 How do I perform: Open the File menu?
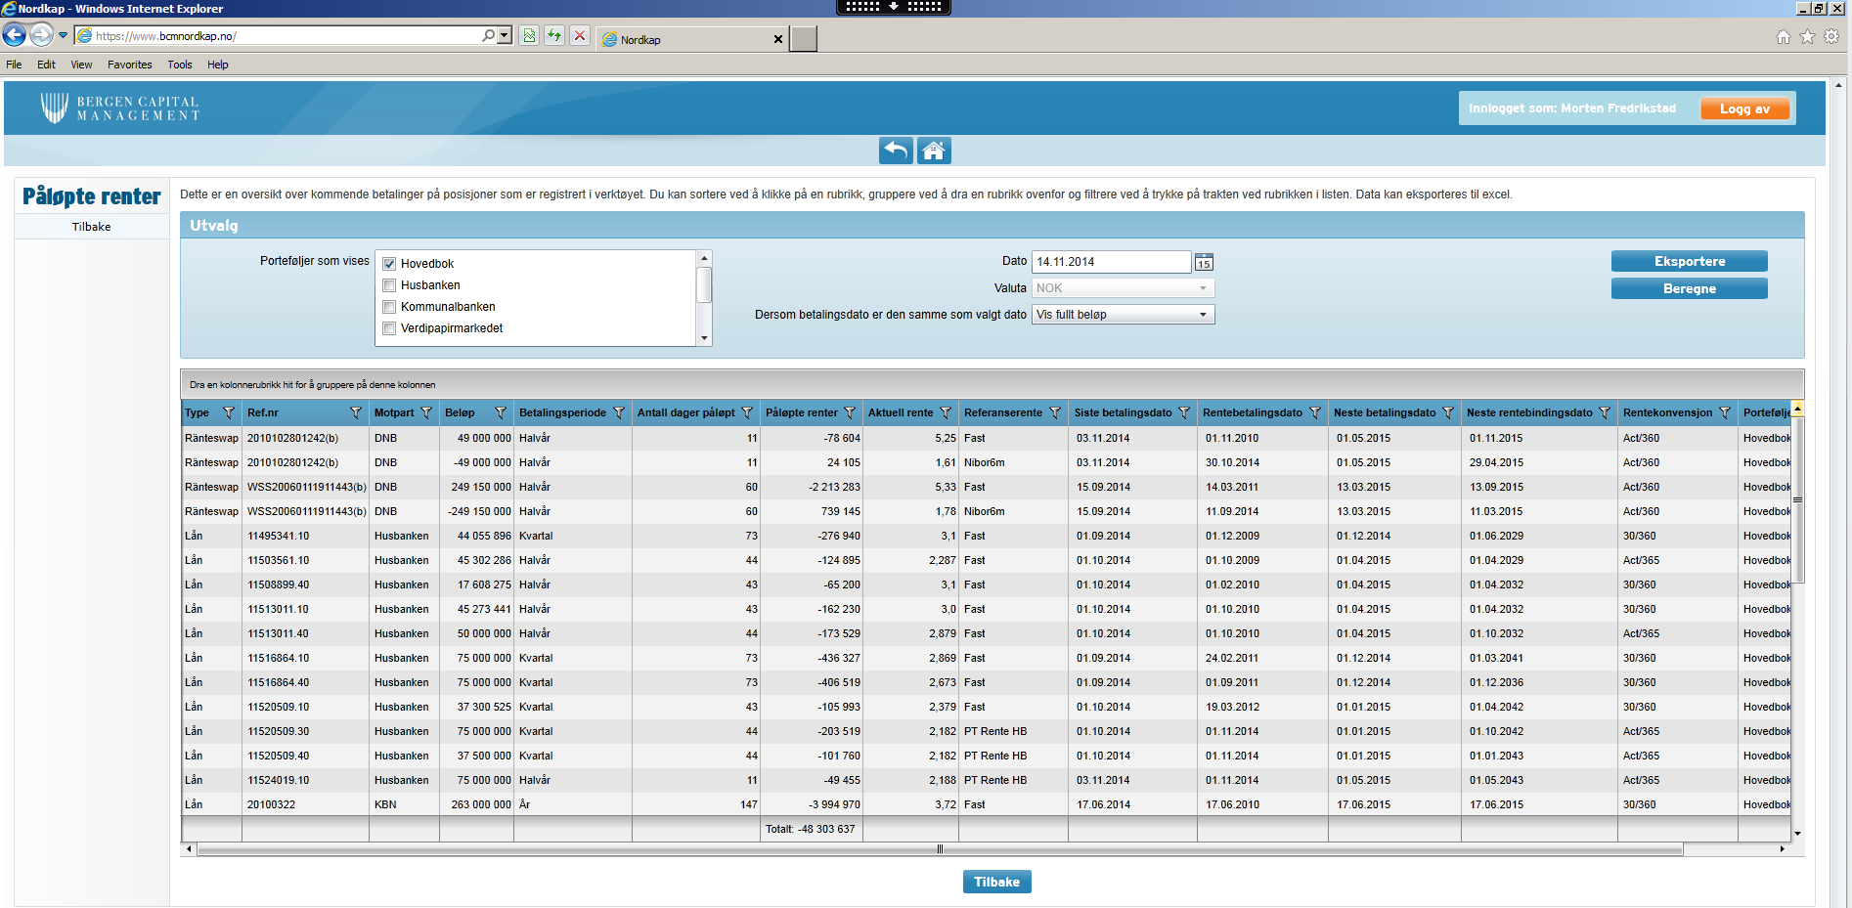(14, 65)
